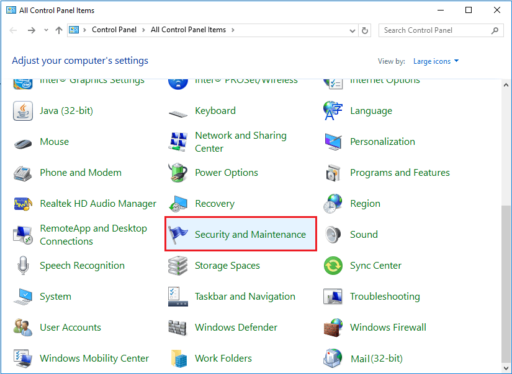Click the User Accounts people icon
512x374 pixels.
click(23, 328)
